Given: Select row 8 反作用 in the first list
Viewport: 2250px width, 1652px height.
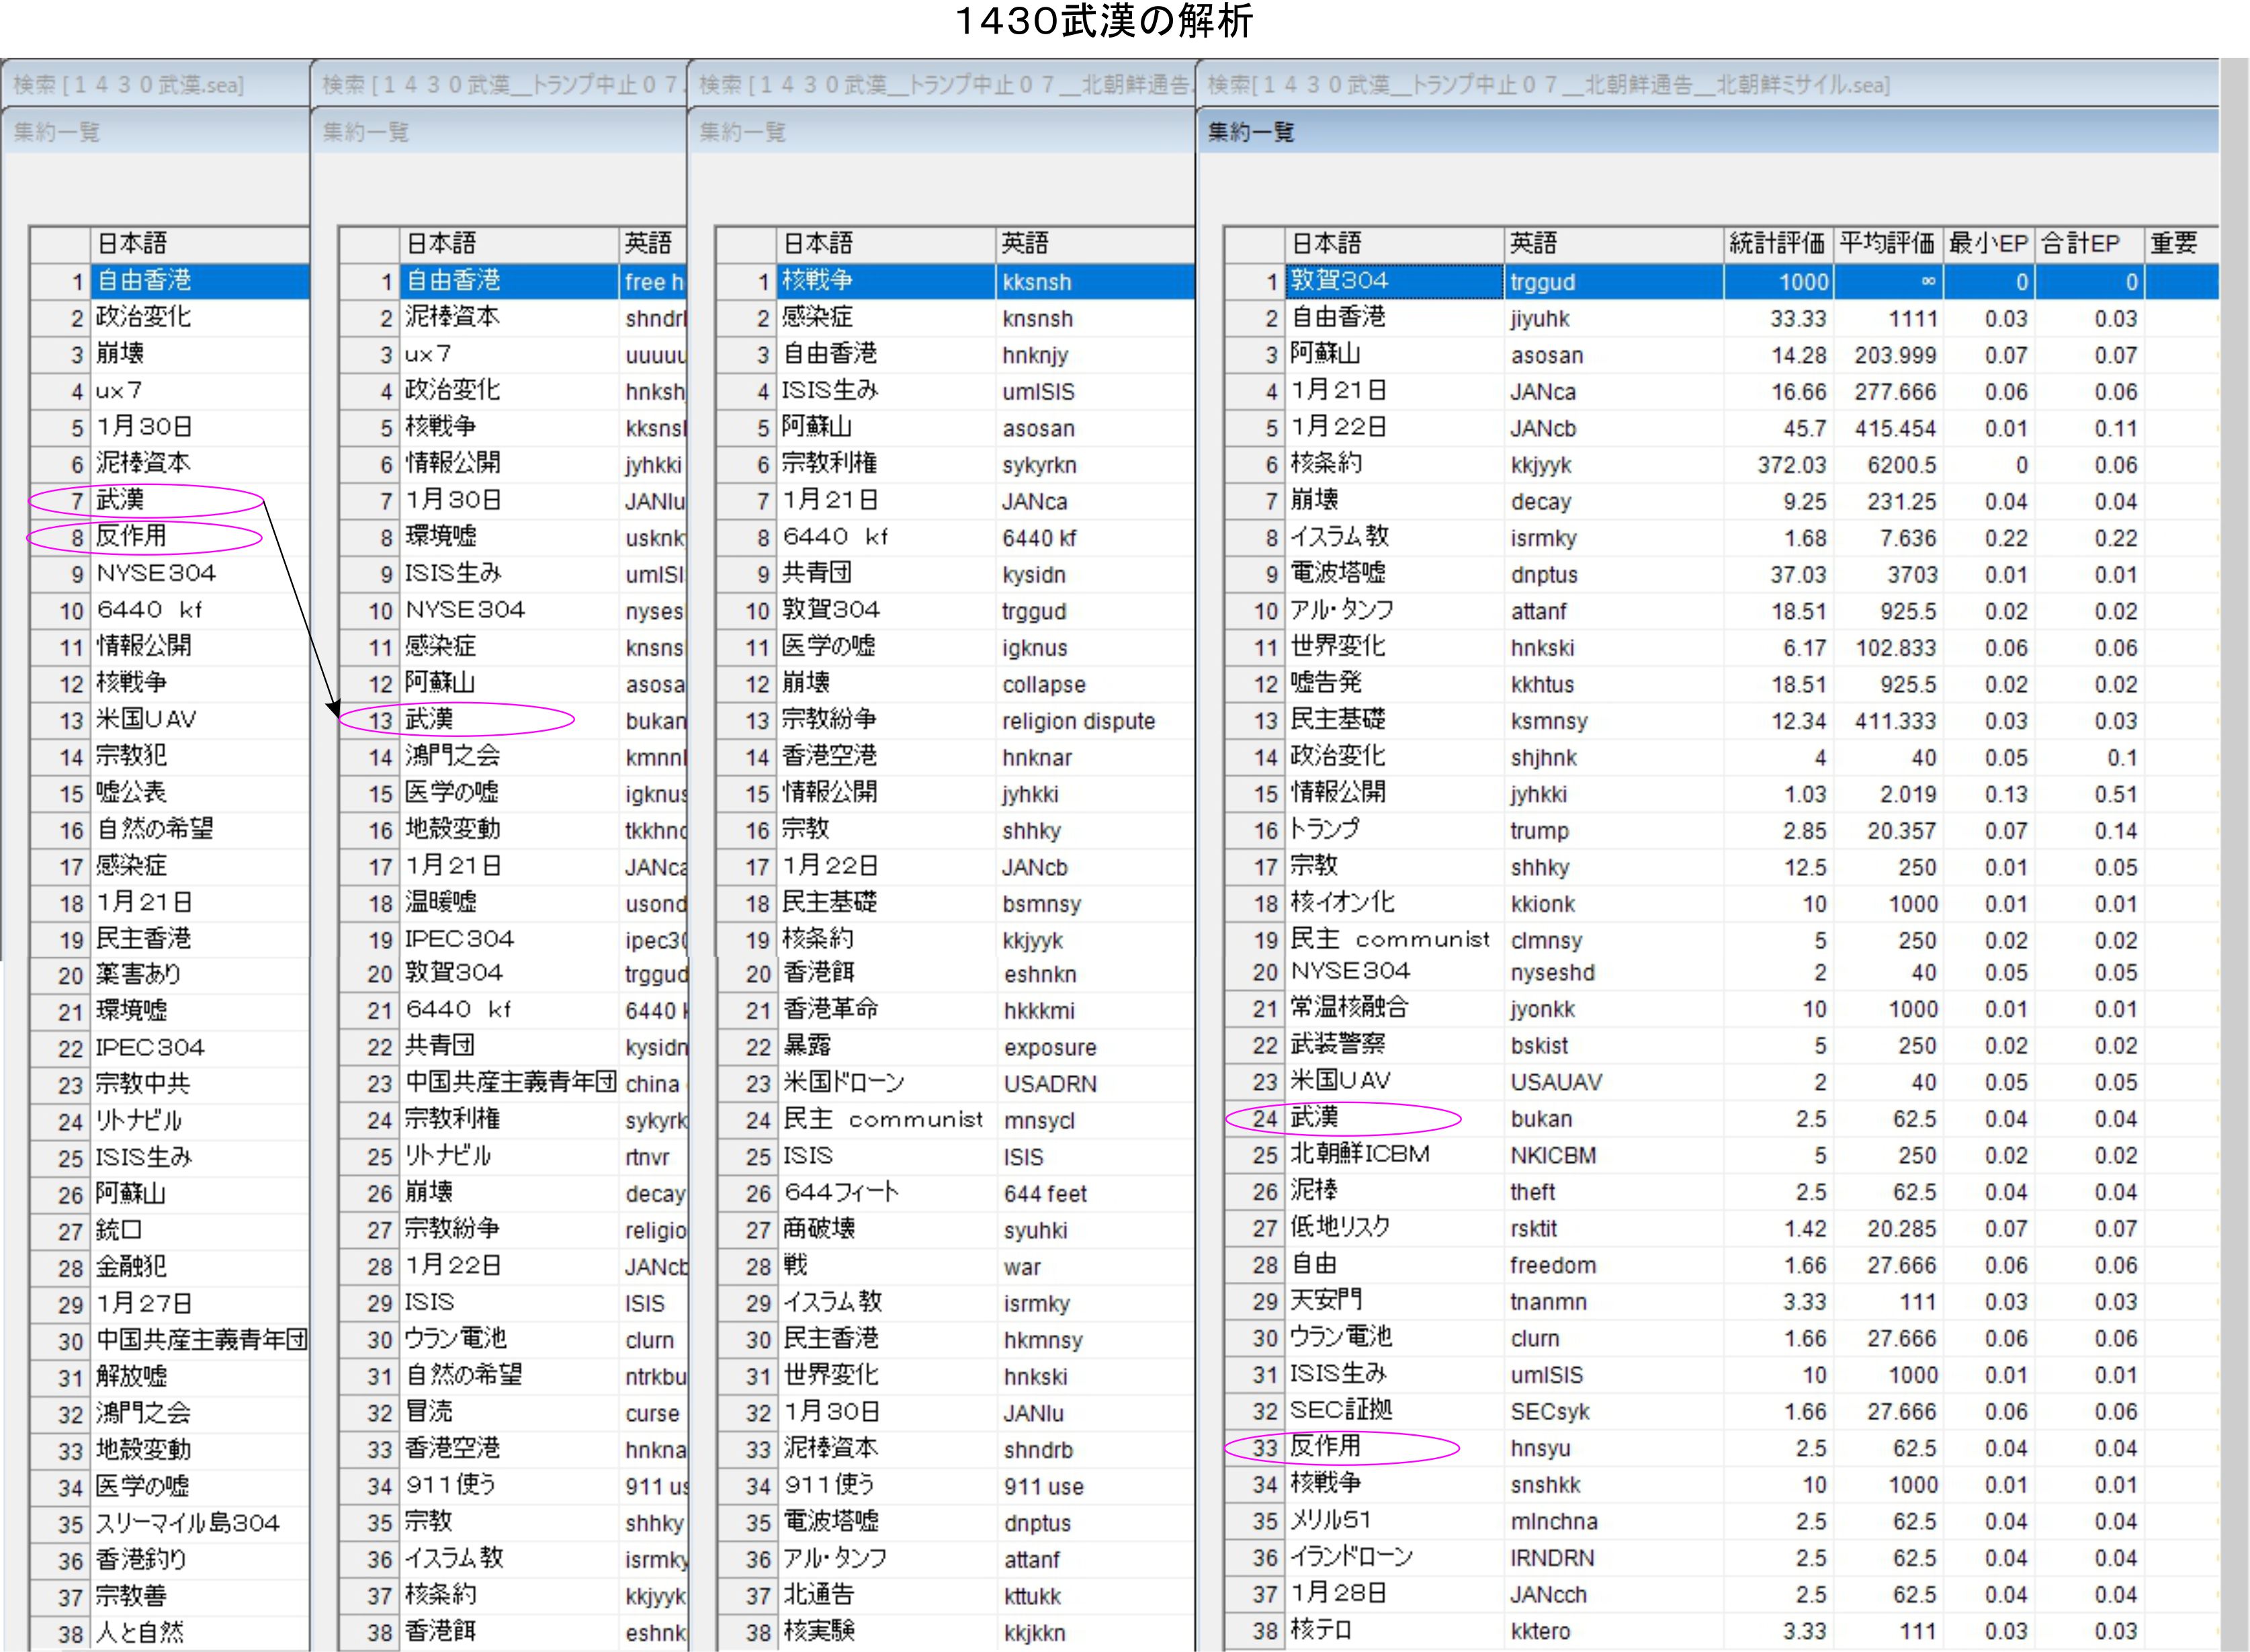Looking at the screenshot, I should pyautogui.click(x=131, y=536).
